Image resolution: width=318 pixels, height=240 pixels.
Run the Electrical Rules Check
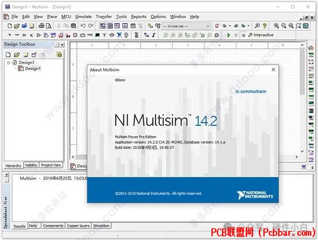tap(217, 26)
